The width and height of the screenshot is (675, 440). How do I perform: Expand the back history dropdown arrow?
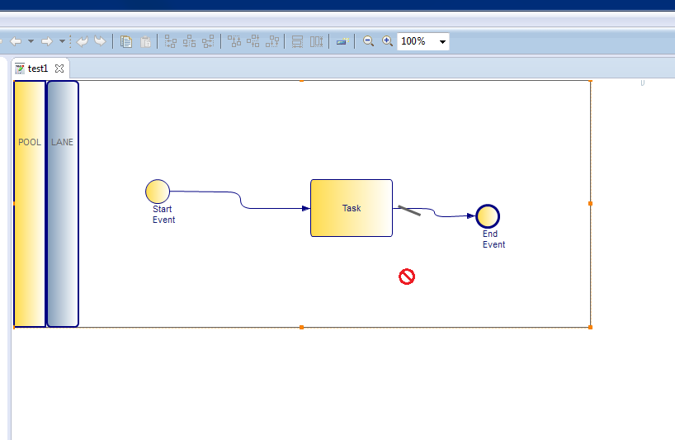coord(31,41)
